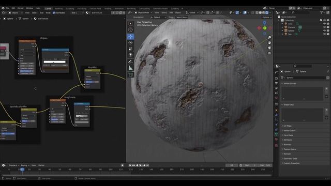Hide the Sun light in outliner
The width and height of the screenshot is (331, 186).
click(324, 34)
